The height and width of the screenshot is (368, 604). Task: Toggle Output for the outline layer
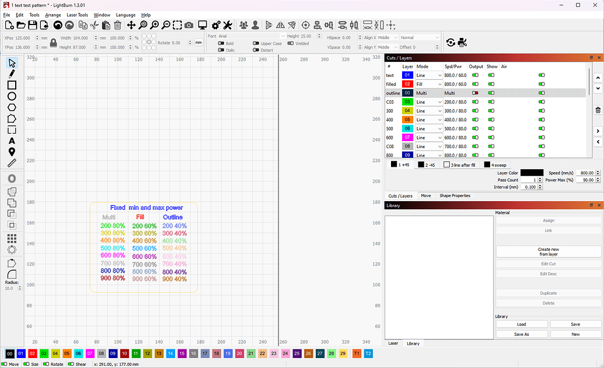click(x=476, y=93)
